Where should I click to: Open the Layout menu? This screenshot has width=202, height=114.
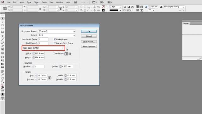[21, 2]
